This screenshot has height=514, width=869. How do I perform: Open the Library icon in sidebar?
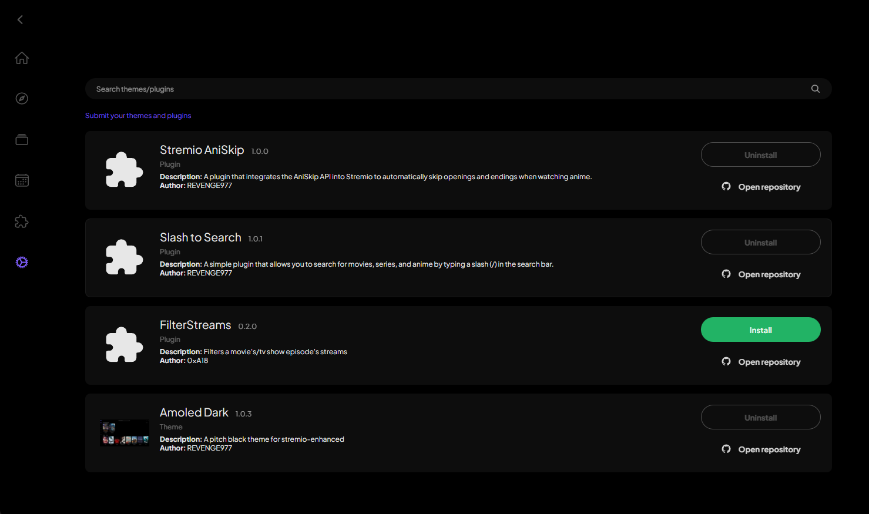tap(22, 139)
